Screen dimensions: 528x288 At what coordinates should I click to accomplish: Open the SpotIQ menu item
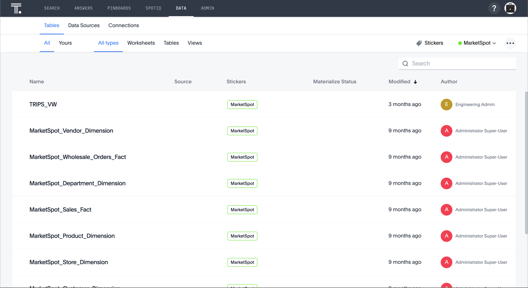153,8
